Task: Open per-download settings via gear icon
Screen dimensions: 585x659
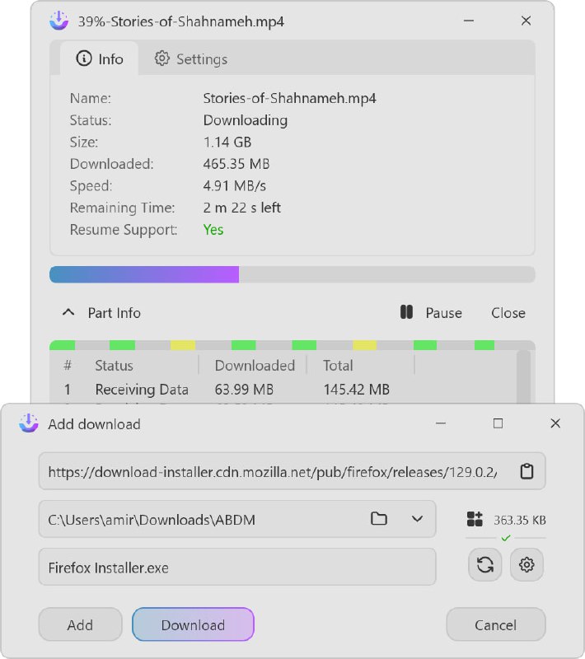Action: 526,565
